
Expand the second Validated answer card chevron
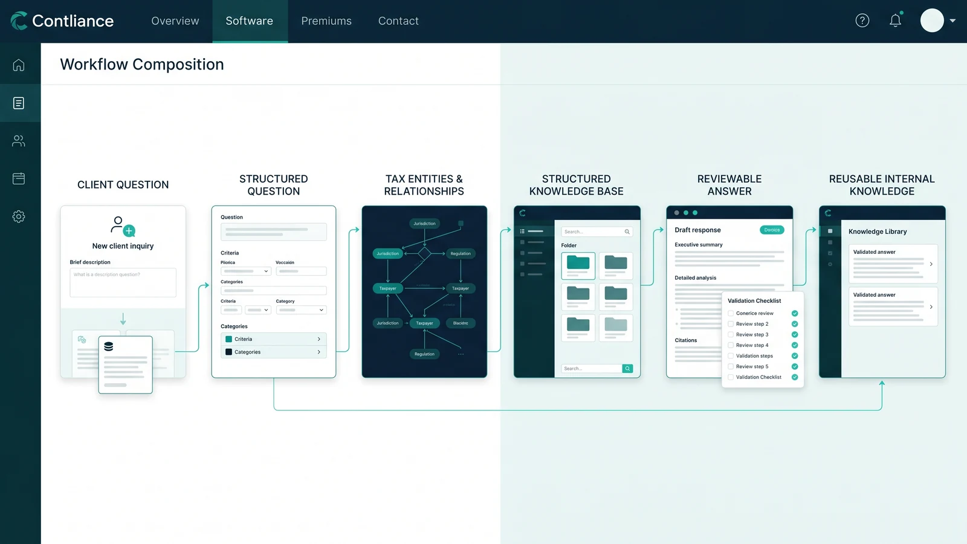click(x=931, y=307)
